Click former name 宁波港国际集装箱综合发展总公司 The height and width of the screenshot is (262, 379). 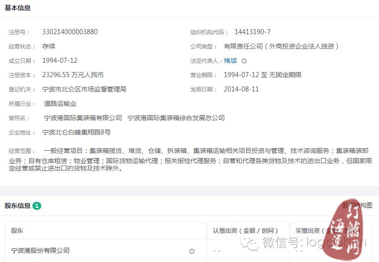coord(176,118)
